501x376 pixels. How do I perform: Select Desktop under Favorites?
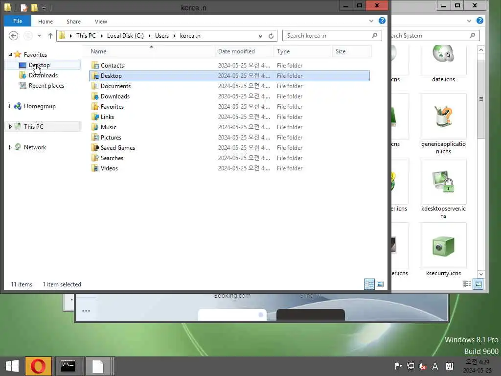(x=39, y=65)
